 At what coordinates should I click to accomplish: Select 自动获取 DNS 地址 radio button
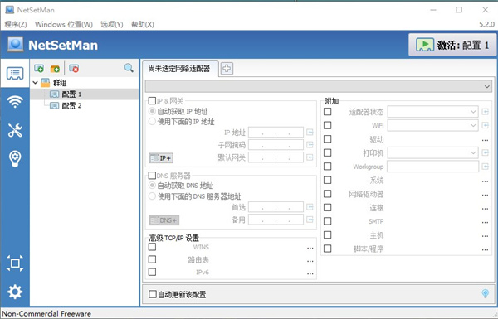point(152,185)
